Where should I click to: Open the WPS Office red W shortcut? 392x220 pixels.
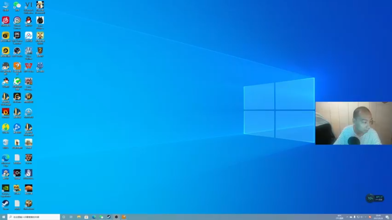28,67
